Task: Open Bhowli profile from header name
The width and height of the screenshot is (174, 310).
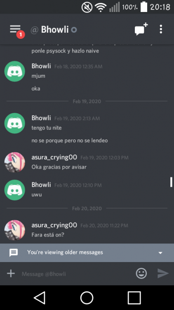Action: (55, 30)
